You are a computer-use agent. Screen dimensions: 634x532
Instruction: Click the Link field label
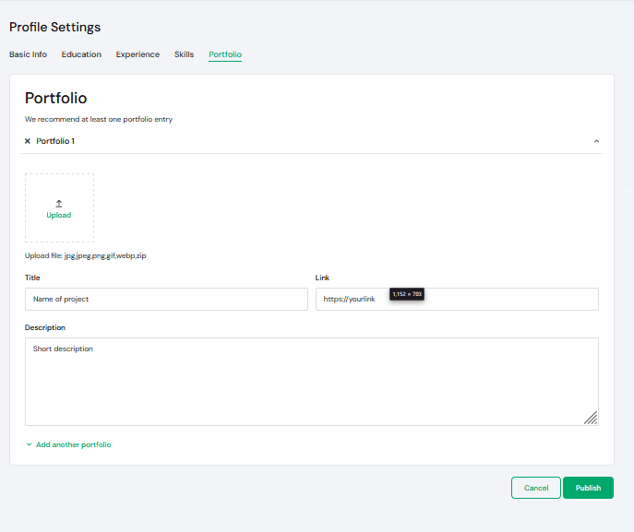(322, 278)
